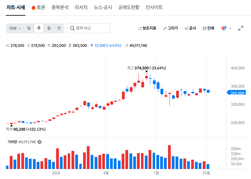This screenshot has width=251, height=179.
Task: Activate the 그리기 drawing tool
Action: tap(170, 28)
